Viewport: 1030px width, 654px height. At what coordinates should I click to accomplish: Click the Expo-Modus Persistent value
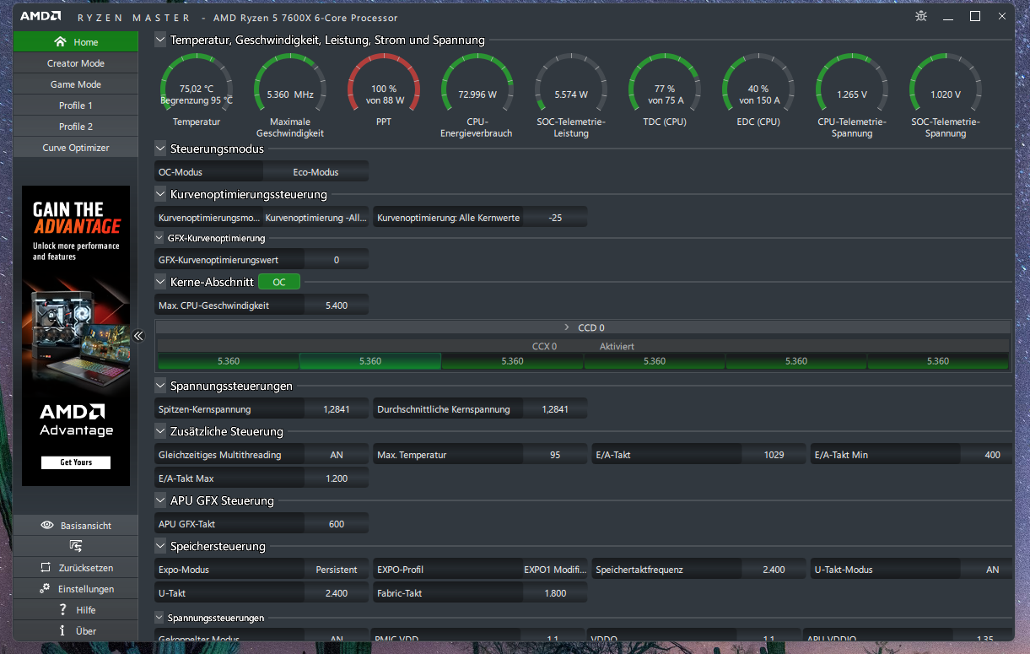coord(337,570)
